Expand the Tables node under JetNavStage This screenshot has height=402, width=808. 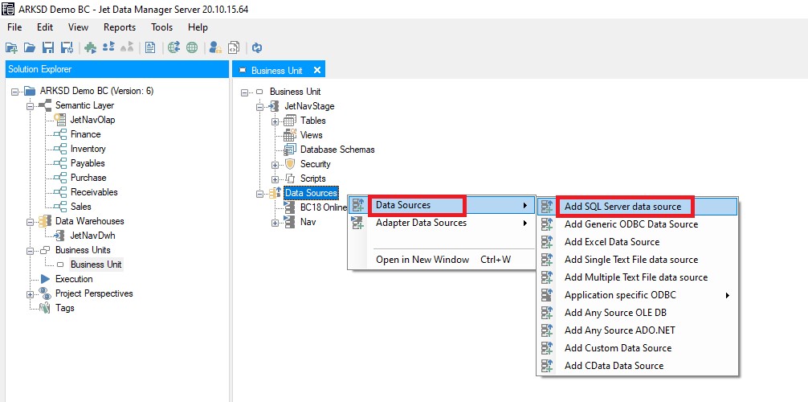[275, 121]
